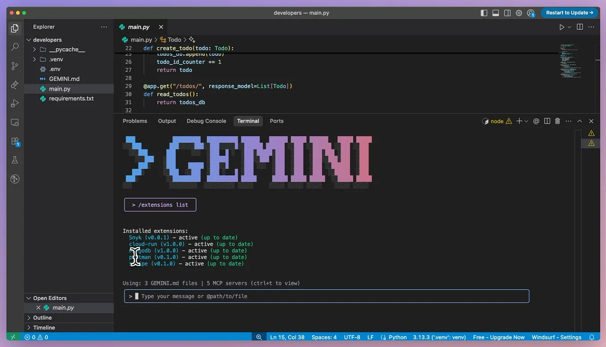This screenshot has width=606, height=347.
Task: Open the notifications bell in status bar
Action: tap(592, 337)
